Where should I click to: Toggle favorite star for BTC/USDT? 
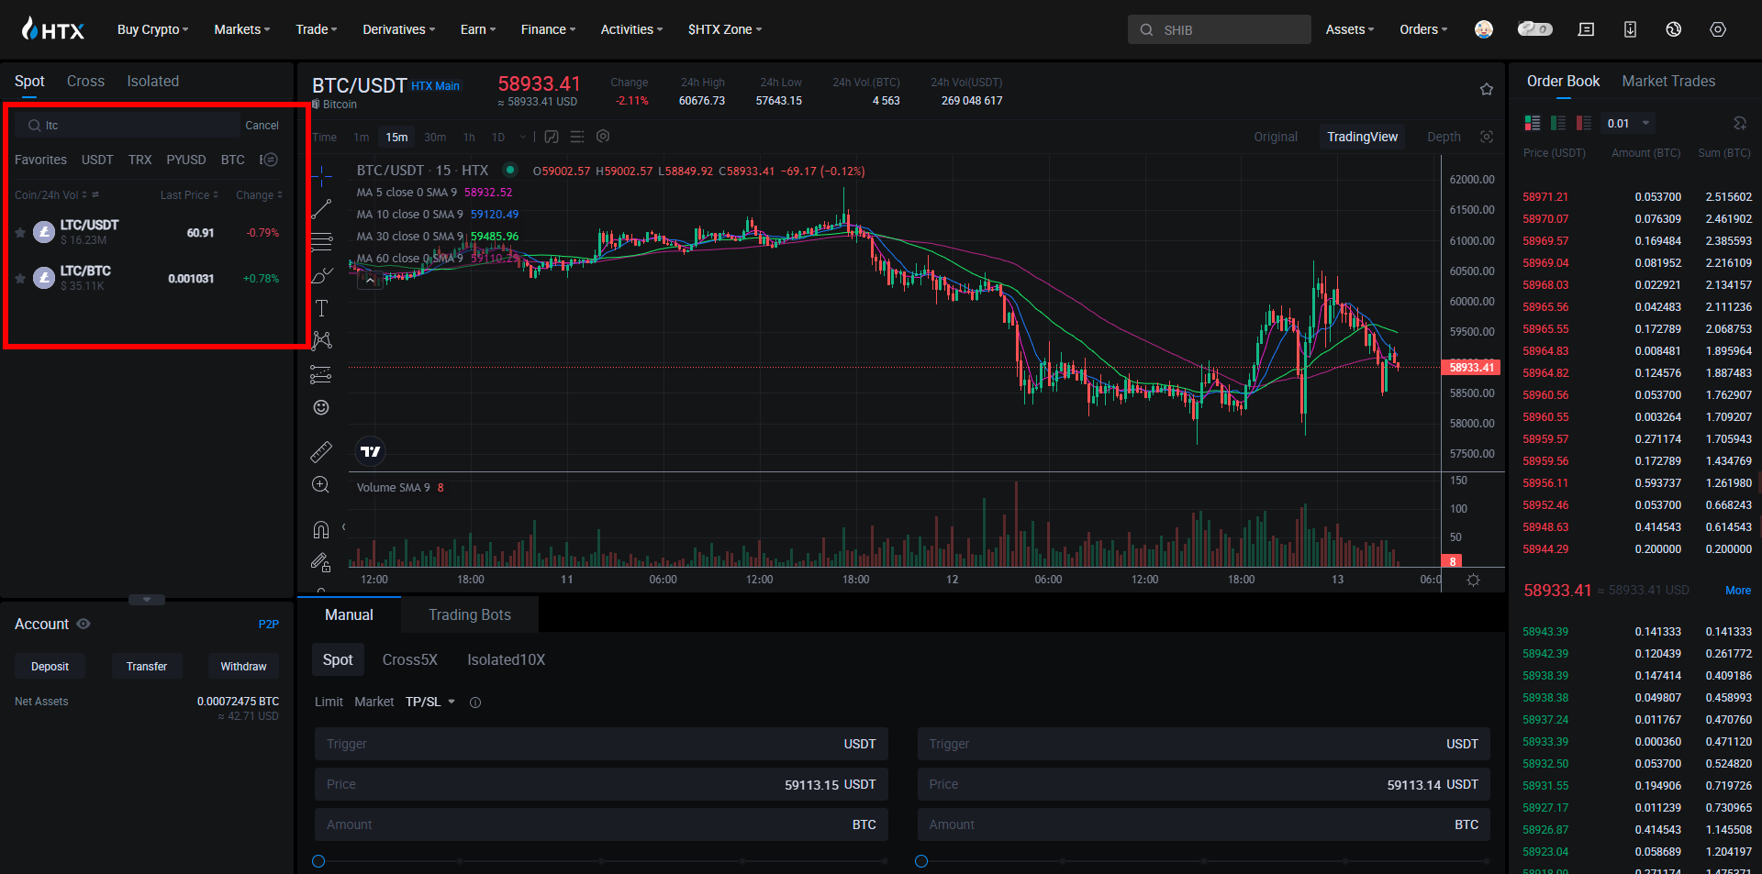(x=1487, y=89)
